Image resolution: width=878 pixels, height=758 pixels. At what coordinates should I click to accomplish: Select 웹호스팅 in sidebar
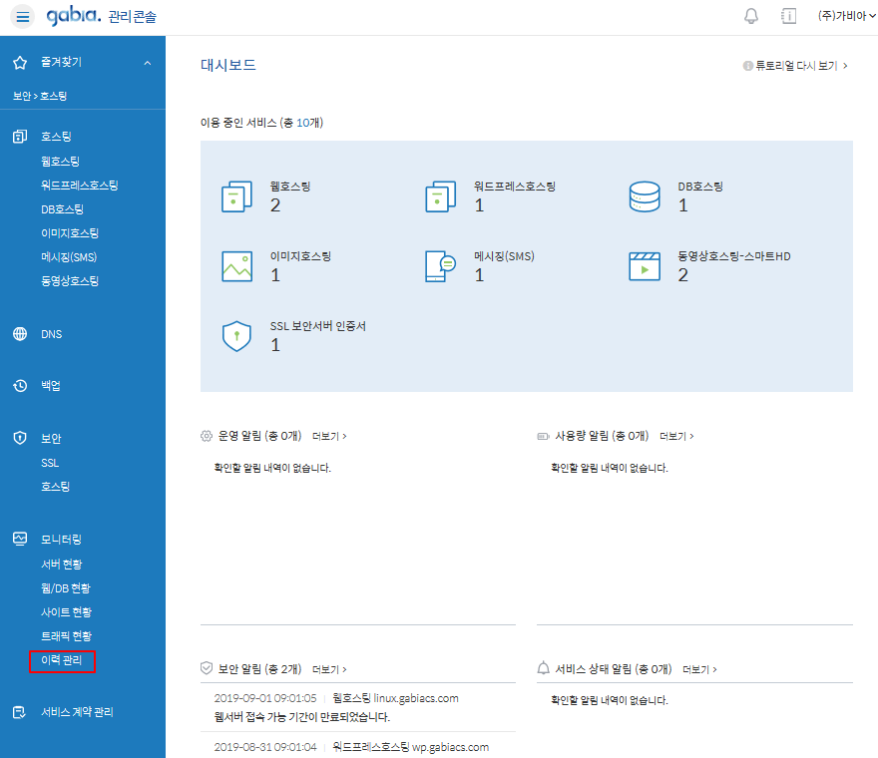pyautogui.click(x=60, y=162)
